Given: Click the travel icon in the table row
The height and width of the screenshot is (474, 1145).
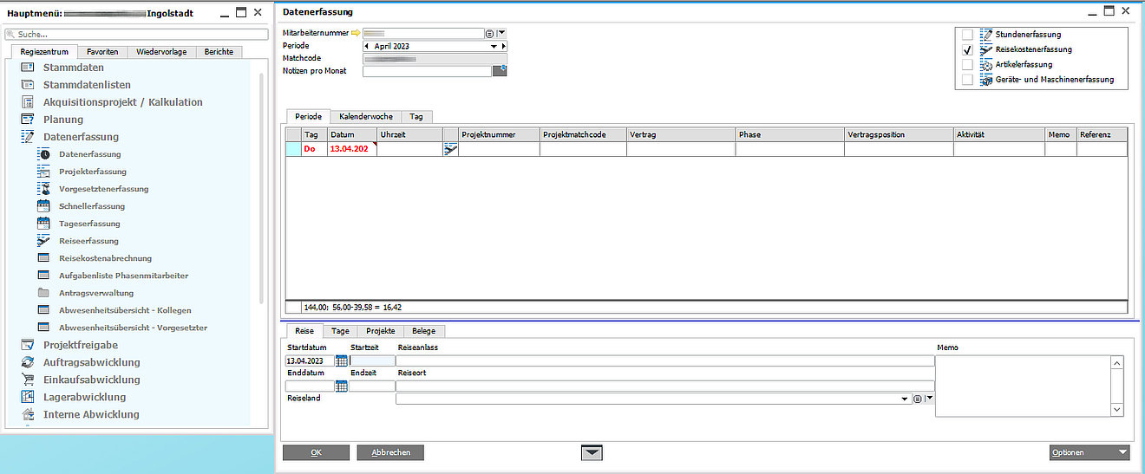Looking at the screenshot, I should pos(450,149).
